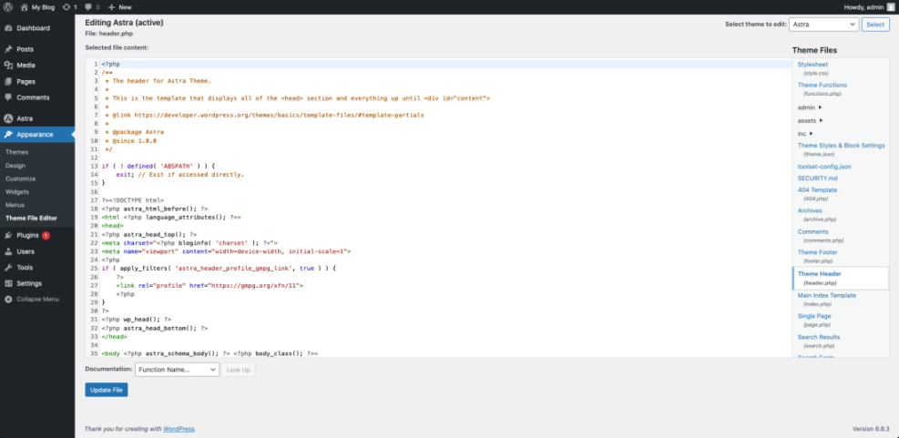Image resolution: width=899 pixels, height=438 pixels.
Task: Click the Plugins plug icon
Action: coord(8,235)
